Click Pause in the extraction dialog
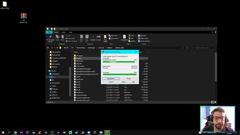Viewport: 240px width, 135px height. tap(129, 78)
